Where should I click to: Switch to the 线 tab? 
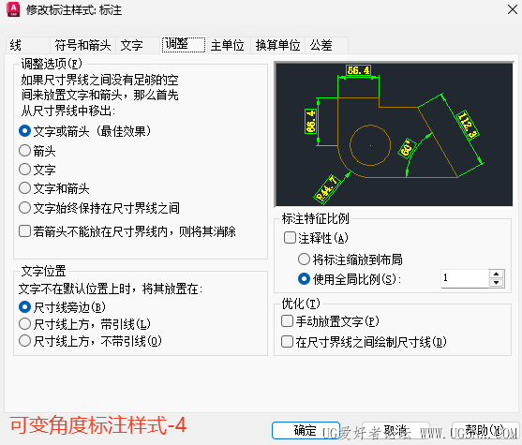click(x=28, y=45)
